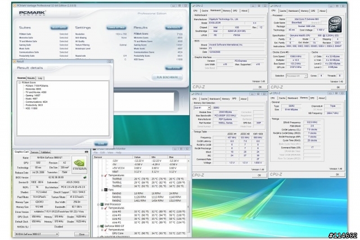Open the HWMonitor Help menu
Image resolution: width=360 pixels, height=240 pixels.
click(x=119, y=152)
